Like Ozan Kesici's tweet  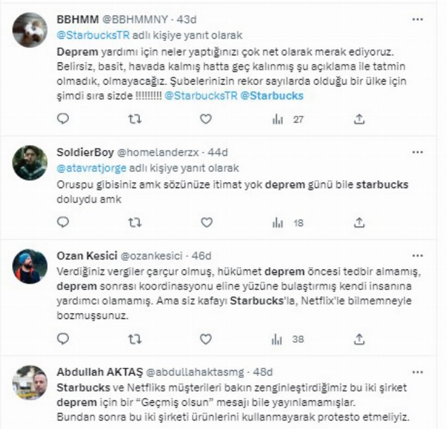click(206, 339)
